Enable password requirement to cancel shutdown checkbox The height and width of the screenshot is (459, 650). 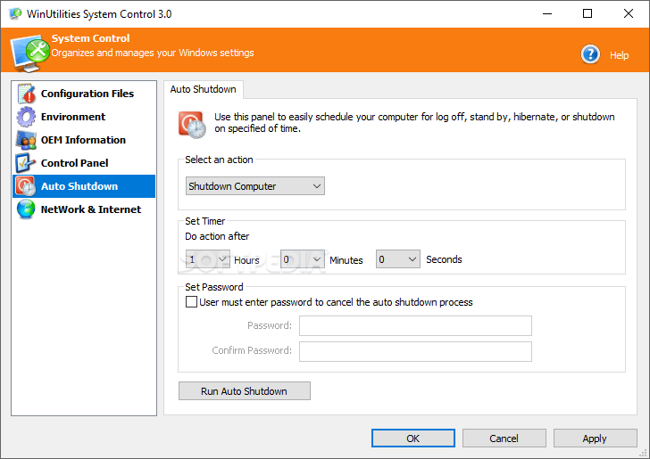(x=191, y=302)
